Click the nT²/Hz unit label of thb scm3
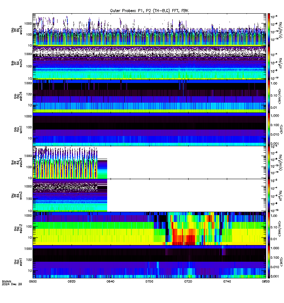 281,63
